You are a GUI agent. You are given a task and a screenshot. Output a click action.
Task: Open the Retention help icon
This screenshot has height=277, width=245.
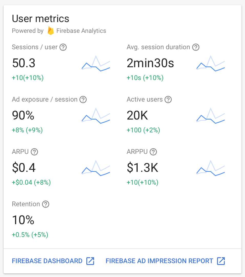click(x=46, y=204)
